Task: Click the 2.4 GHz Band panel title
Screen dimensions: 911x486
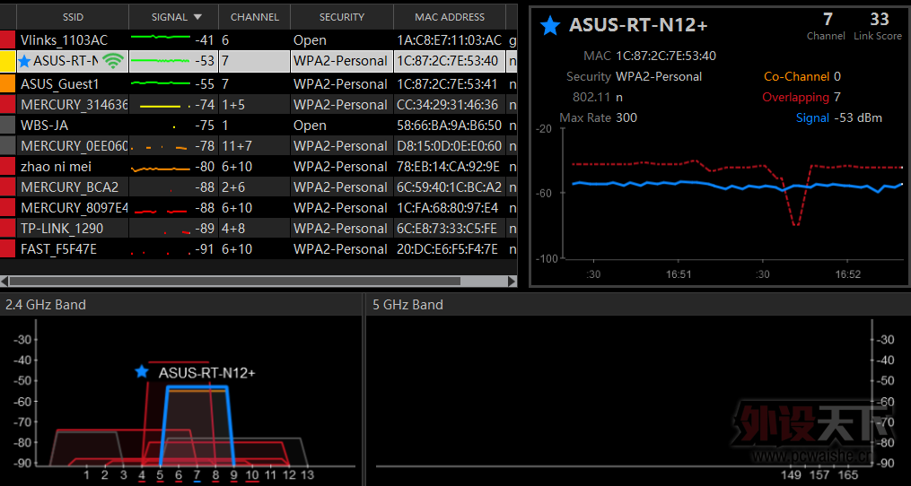Action: pyautogui.click(x=45, y=304)
